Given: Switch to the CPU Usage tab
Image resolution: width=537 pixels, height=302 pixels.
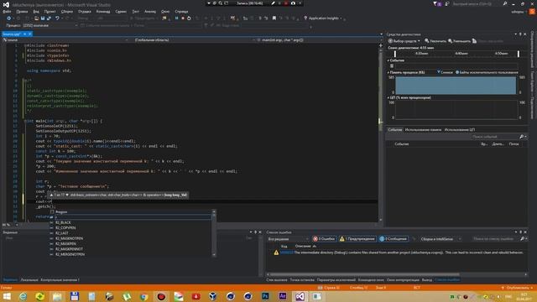Looking at the screenshot, I should 460,130.
